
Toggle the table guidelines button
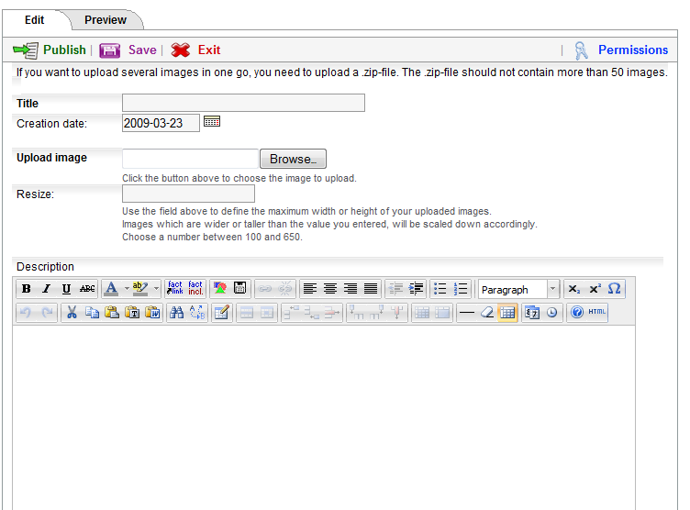tap(507, 313)
